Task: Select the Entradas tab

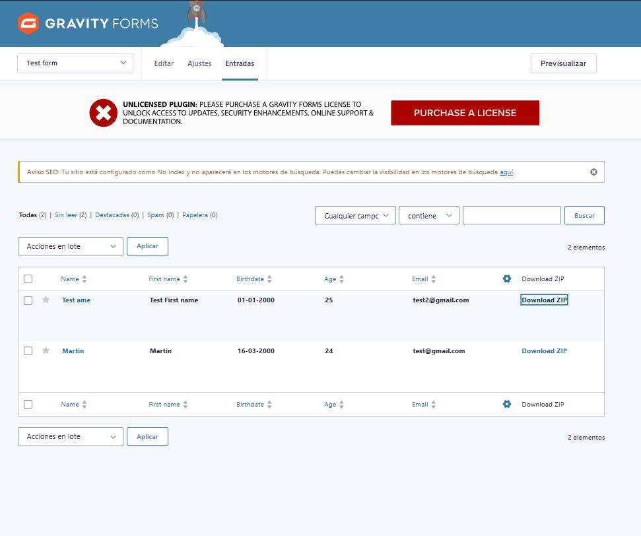Action: click(240, 63)
